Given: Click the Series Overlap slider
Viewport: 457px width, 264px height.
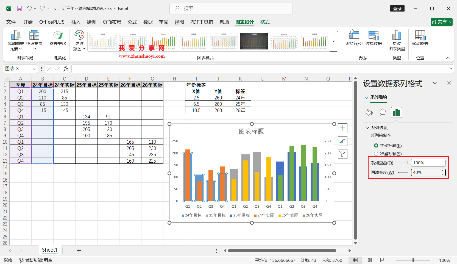Looking at the screenshot, I should 403,163.
